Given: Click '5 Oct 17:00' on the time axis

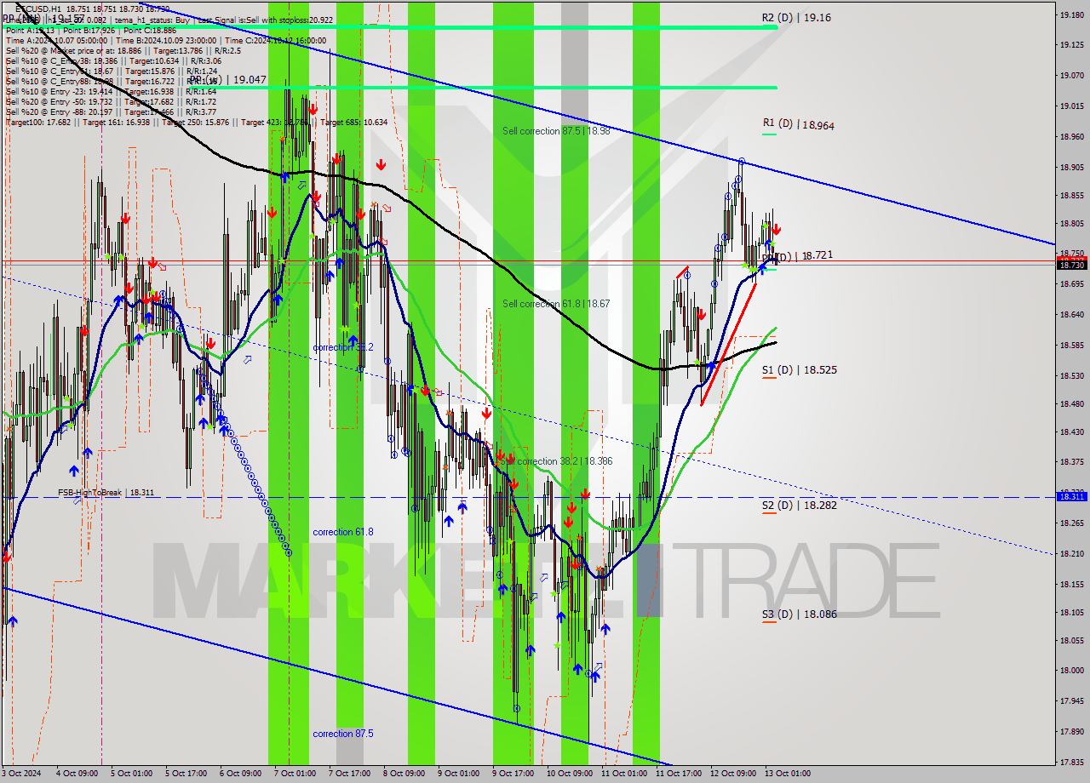Looking at the screenshot, I should [x=186, y=774].
